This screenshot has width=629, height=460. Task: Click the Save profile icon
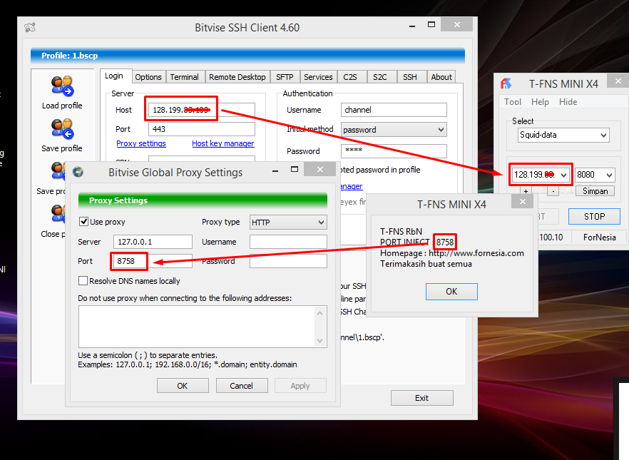tap(62, 129)
